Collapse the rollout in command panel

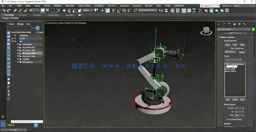(218, 37)
